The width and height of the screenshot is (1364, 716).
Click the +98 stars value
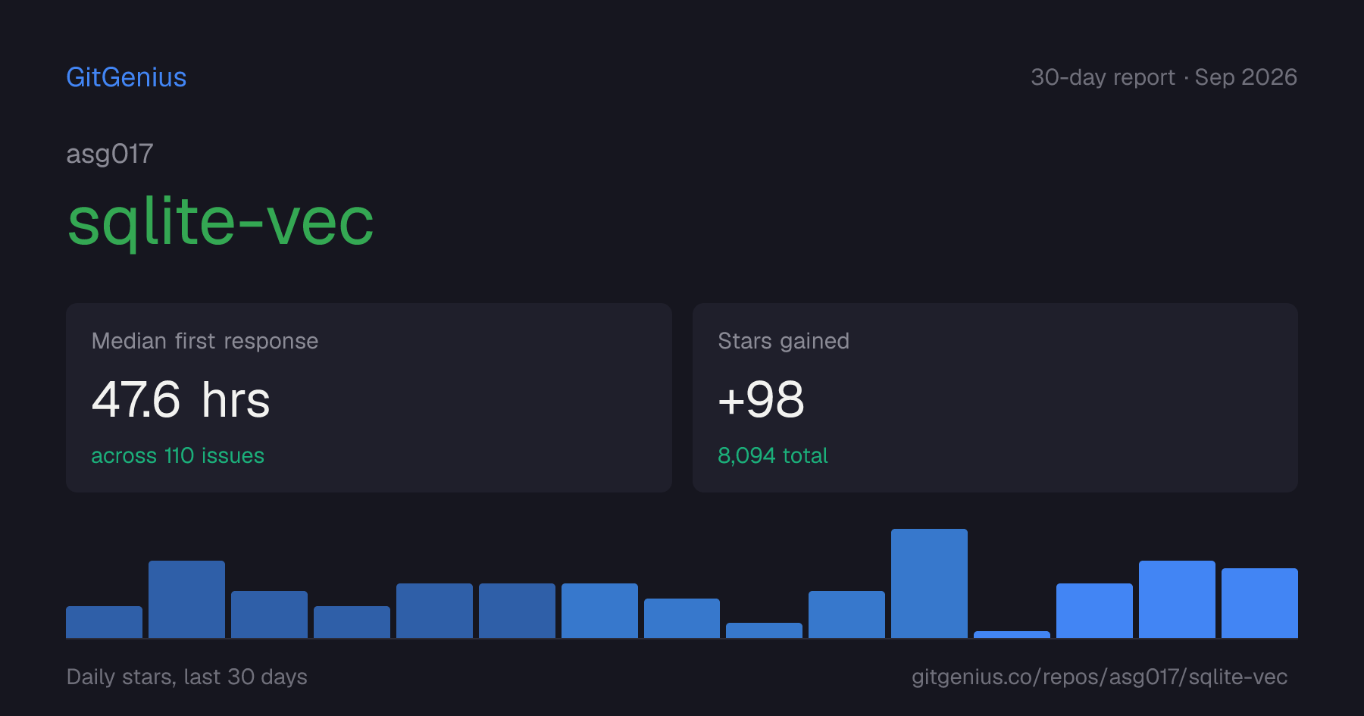point(761,399)
